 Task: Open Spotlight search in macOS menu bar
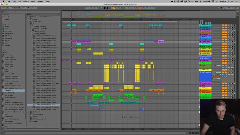[x=232, y=1]
